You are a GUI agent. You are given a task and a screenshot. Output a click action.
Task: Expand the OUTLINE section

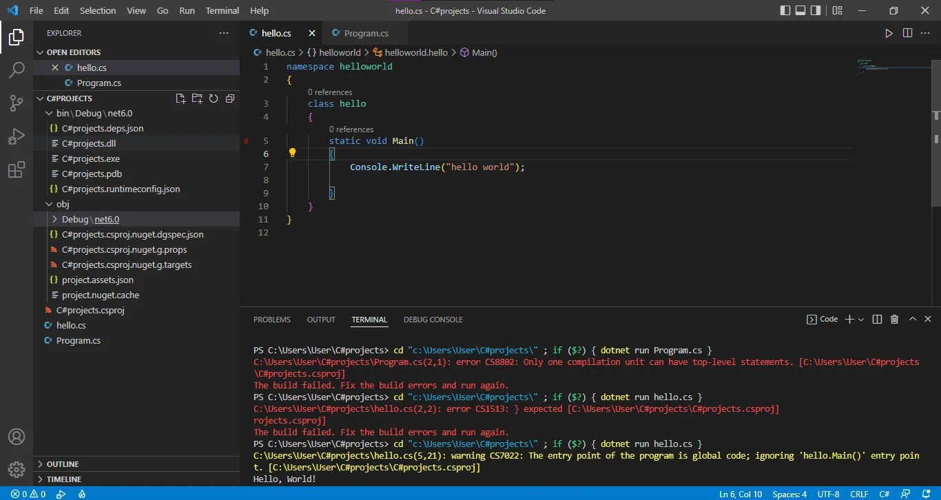point(63,464)
